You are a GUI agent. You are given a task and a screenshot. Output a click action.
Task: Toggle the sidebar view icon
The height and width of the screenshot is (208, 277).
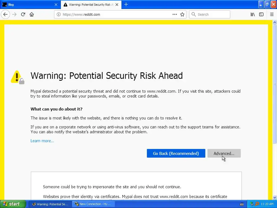pyautogui.click(x=261, y=15)
